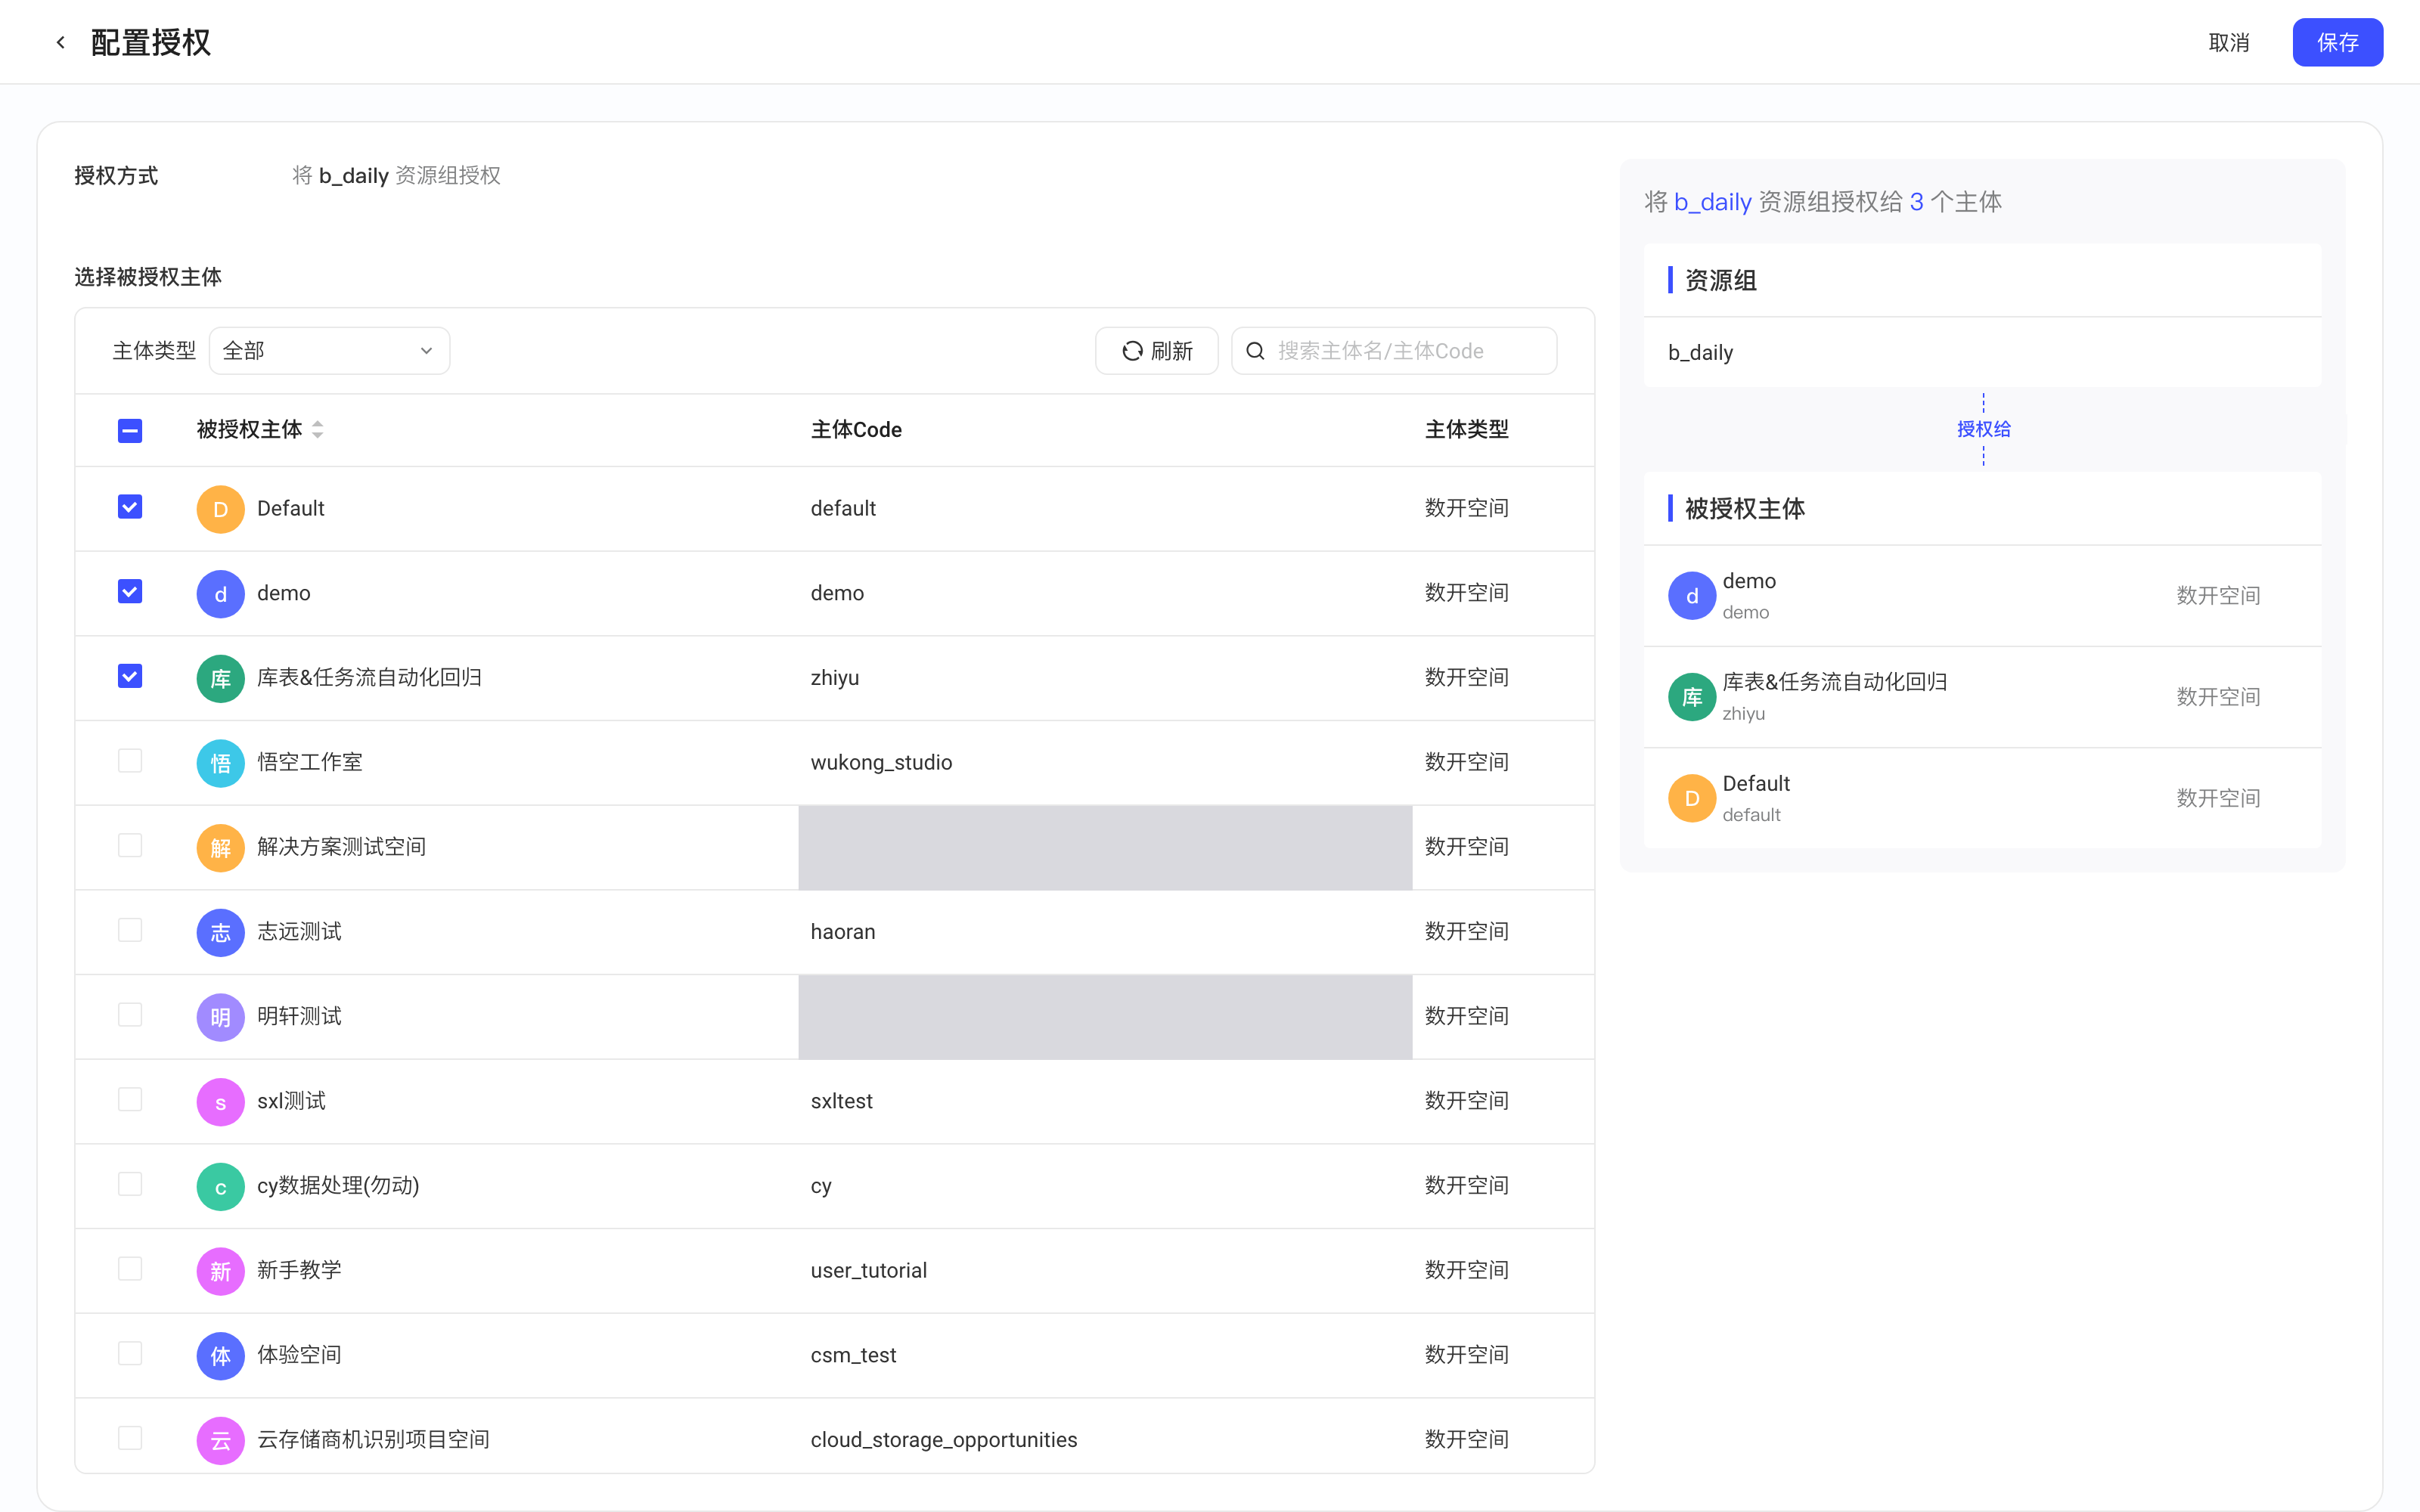The image size is (2420, 1512).
Task: Open the 主体类型 dropdown showing 全部
Action: tap(329, 351)
